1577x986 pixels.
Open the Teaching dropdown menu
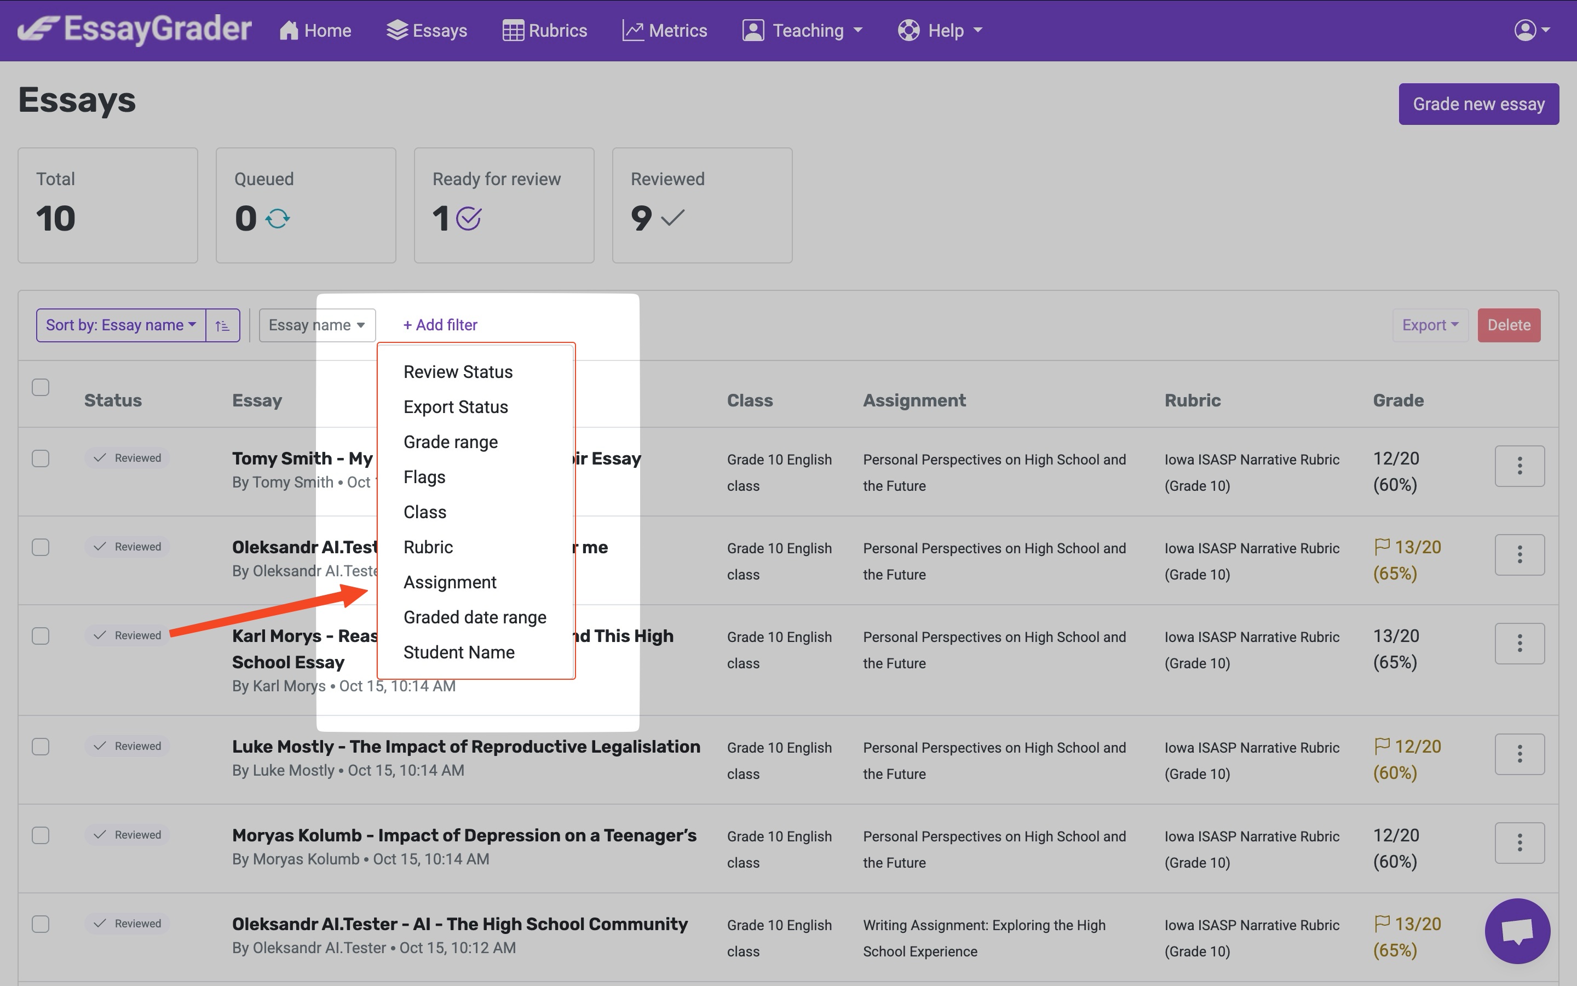[803, 31]
